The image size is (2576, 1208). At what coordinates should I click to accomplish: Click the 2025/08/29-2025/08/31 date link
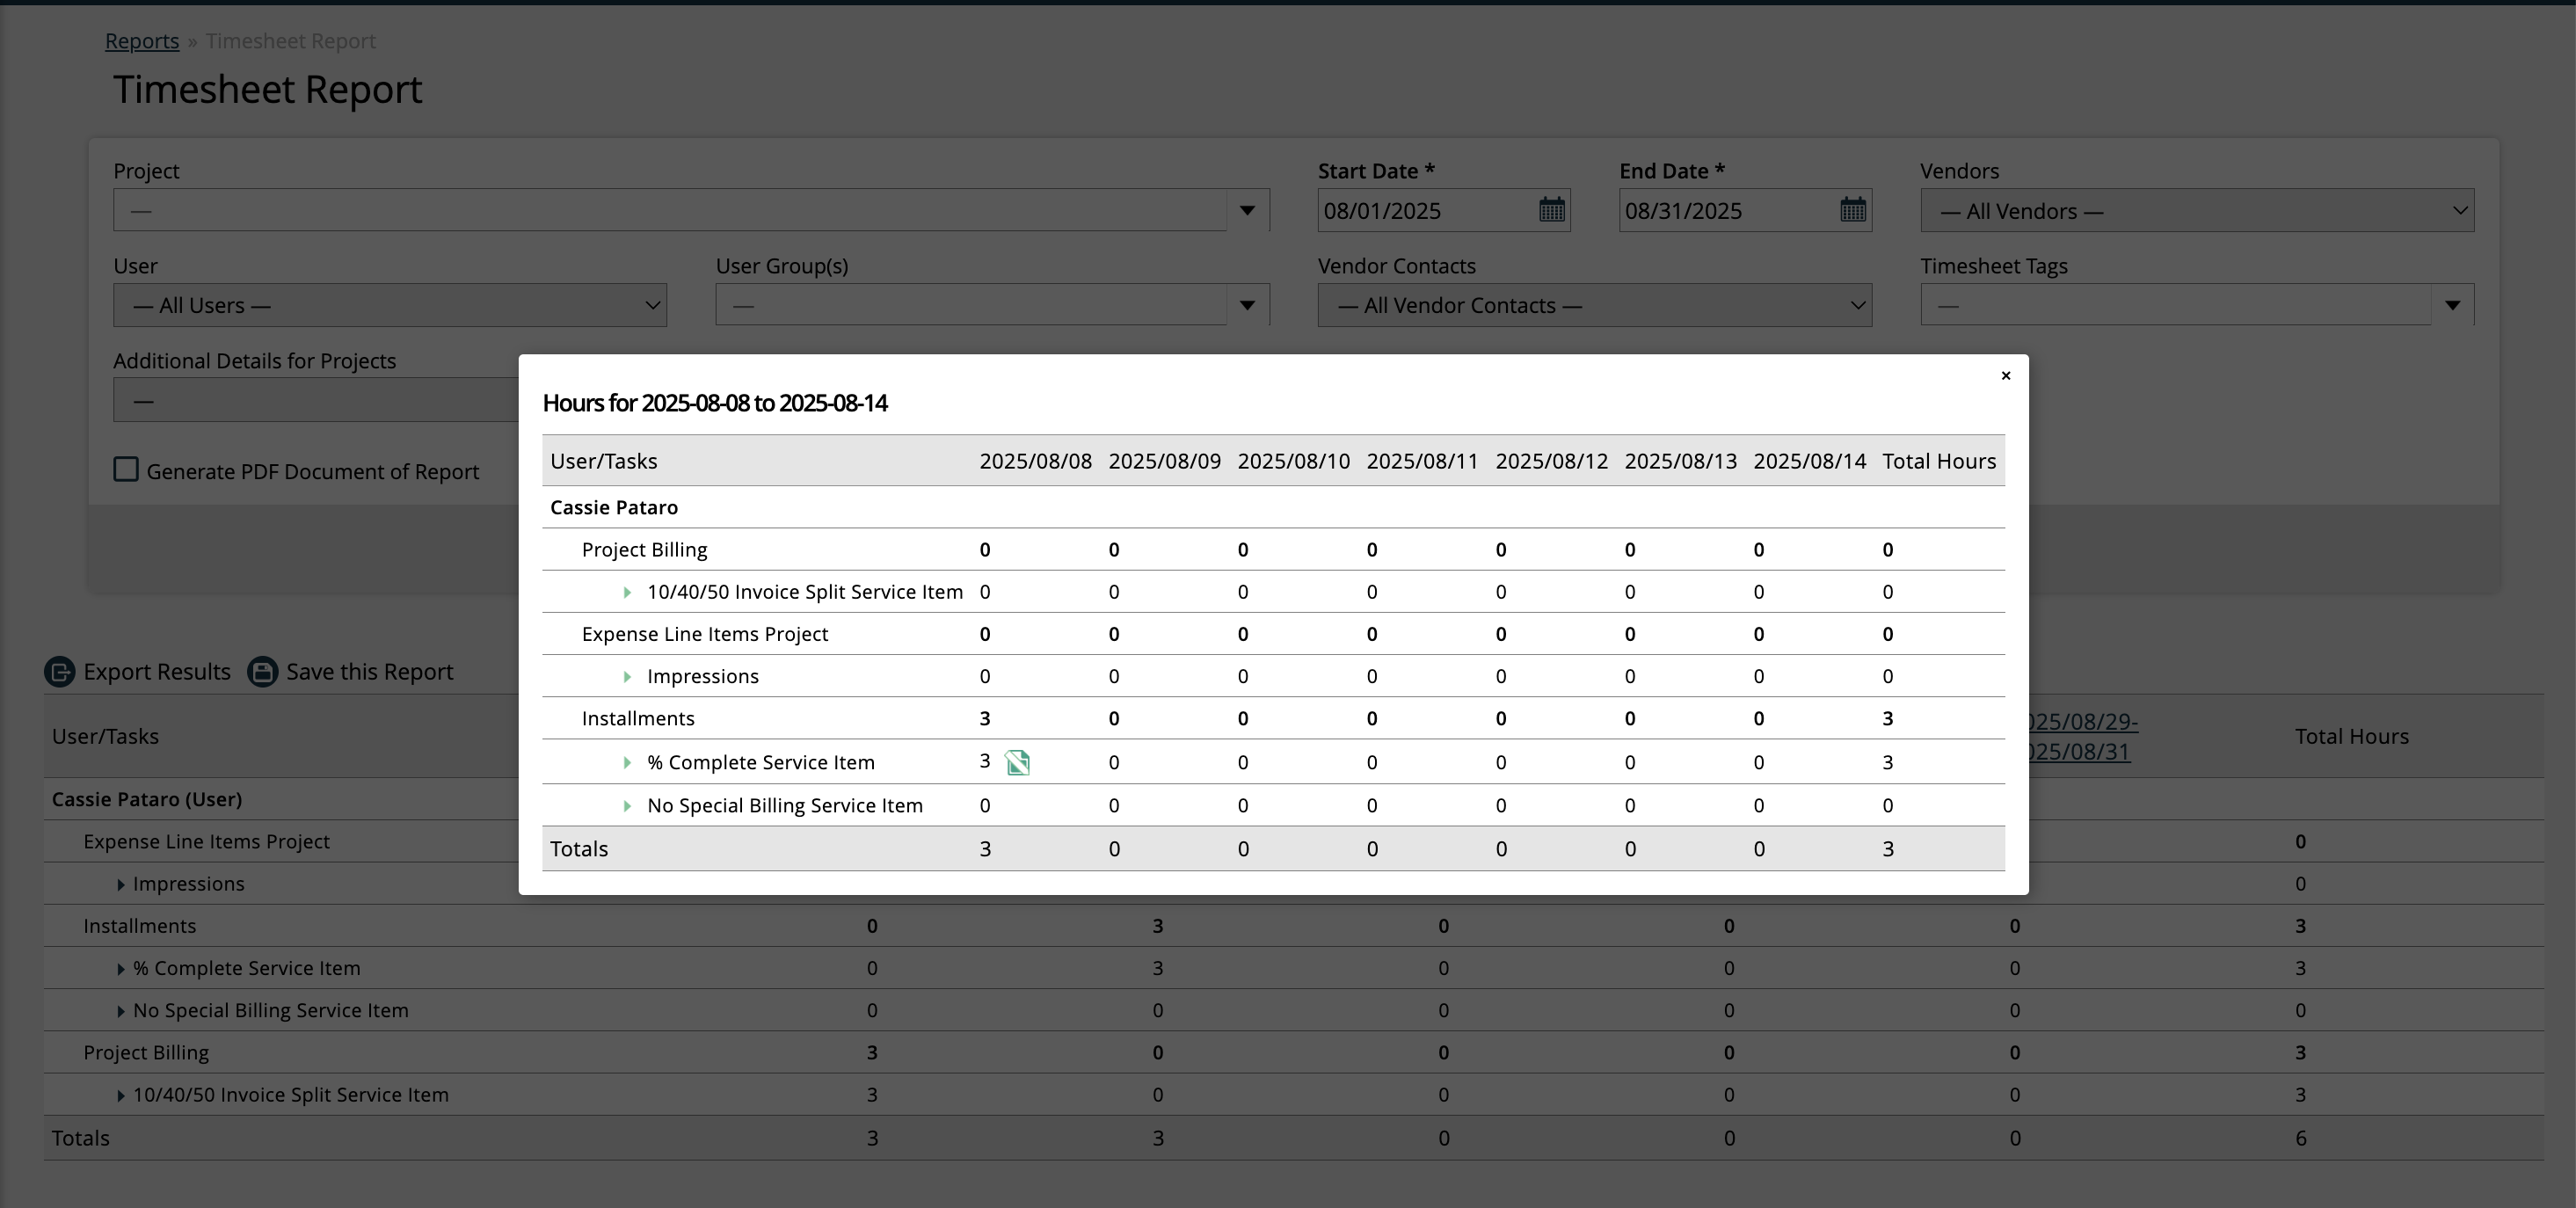(x=2080, y=736)
